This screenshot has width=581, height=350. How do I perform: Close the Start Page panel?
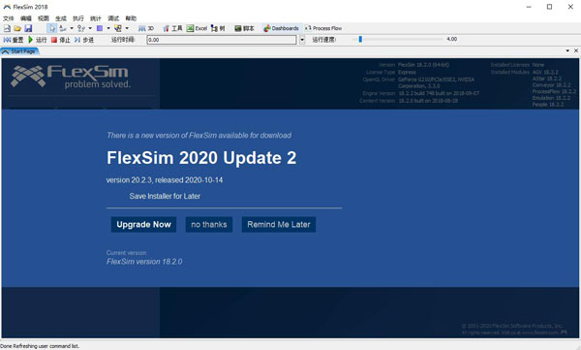pos(576,50)
